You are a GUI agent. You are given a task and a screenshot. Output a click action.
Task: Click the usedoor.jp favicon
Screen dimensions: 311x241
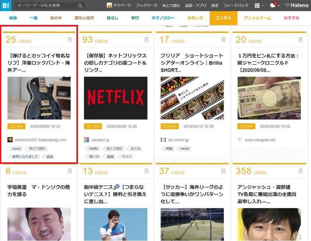point(87,140)
